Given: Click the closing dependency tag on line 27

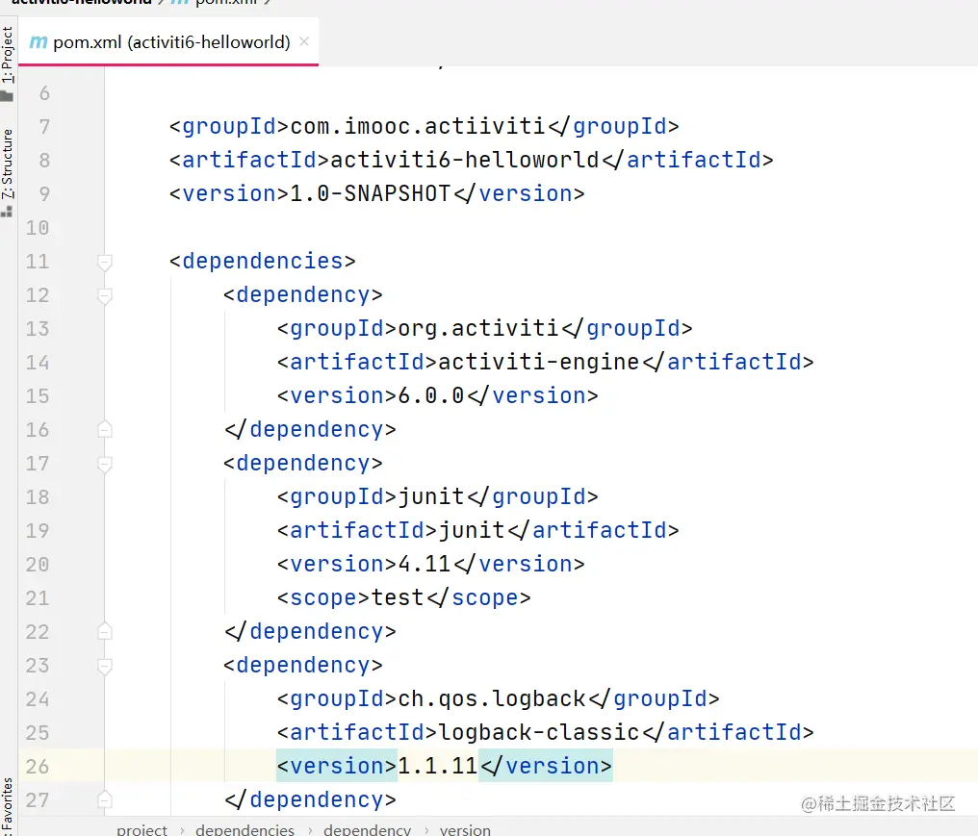Looking at the screenshot, I should [310, 799].
